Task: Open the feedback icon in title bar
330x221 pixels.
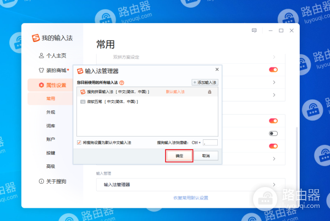Action: point(254,30)
